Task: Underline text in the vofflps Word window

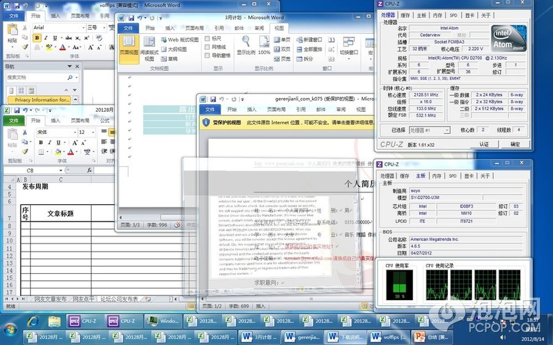Action: click(x=55, y=38)
